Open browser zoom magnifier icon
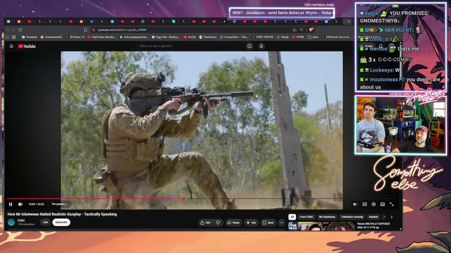451x253 pixels. coord(301,30)
